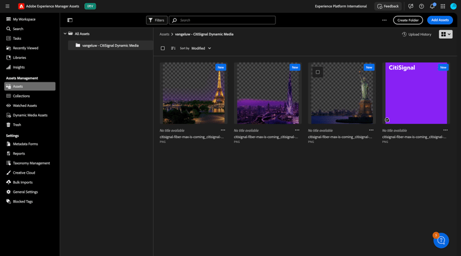Go to Dynamic Media Assets

(x=30, y=115)
